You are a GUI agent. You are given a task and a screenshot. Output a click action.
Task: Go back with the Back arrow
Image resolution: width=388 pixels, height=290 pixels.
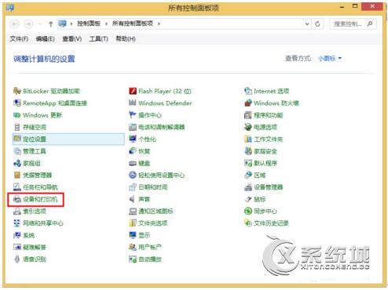[x=15, y=24]
